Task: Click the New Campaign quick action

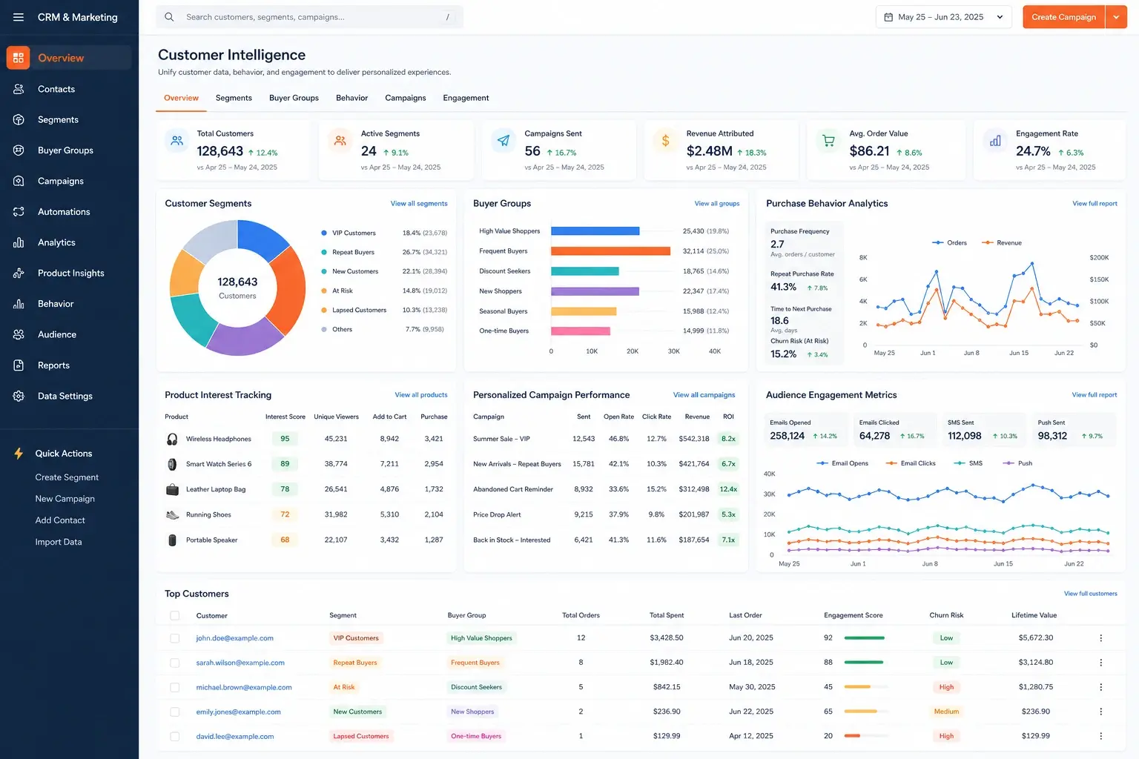Action: click(65, 499)
